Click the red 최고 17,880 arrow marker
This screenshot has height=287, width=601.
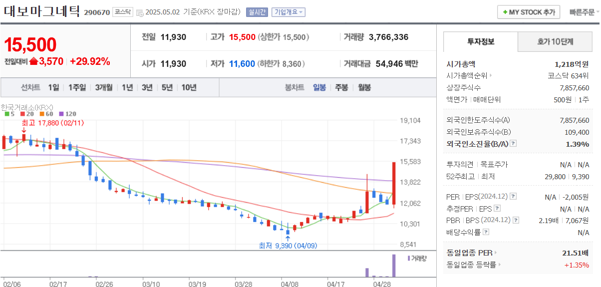pos(24,131)
